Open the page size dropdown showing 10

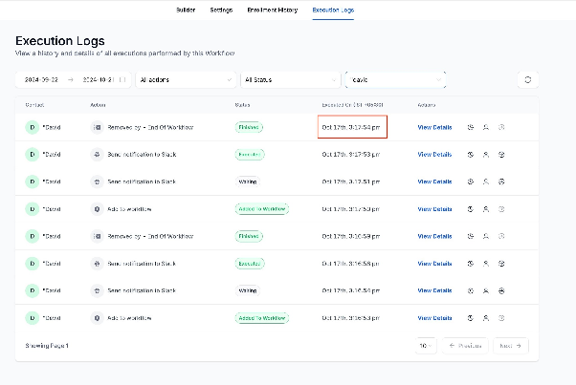click(x=426, y=346)
